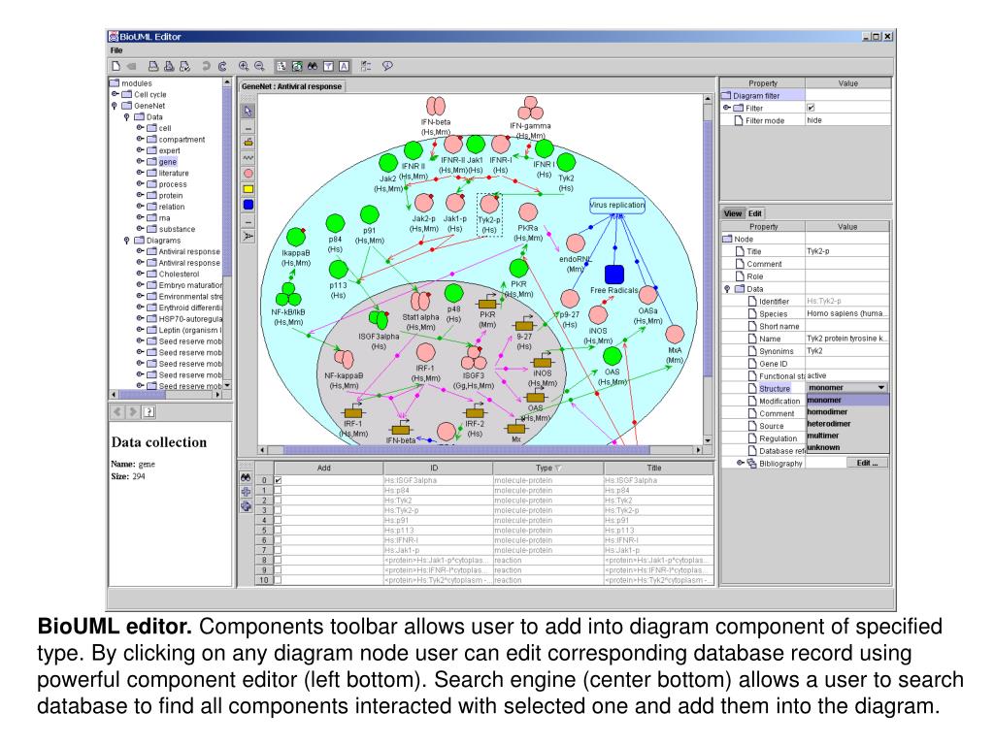Click the gray left arrow toolbar icon
Image resolution: width=994 pixels, height=745 pixels.
coord(132,66)
